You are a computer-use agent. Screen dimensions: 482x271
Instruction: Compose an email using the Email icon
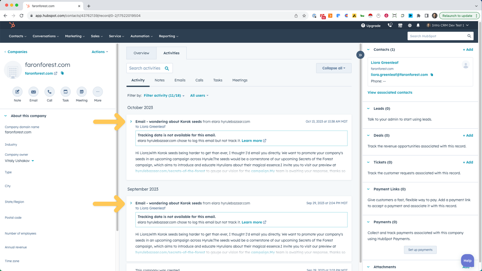33,92
